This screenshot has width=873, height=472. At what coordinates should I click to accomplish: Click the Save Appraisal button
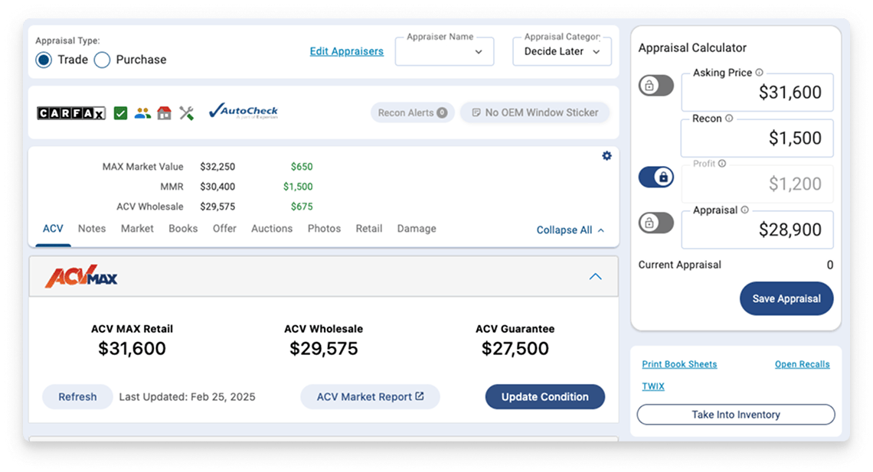click(x=786, y=298)
